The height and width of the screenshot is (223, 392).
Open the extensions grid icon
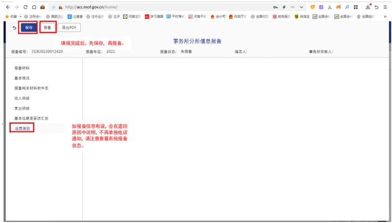tap(356, 7)
